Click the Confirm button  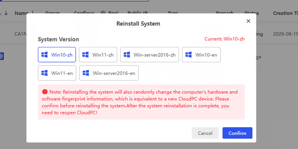coord(237,133)
